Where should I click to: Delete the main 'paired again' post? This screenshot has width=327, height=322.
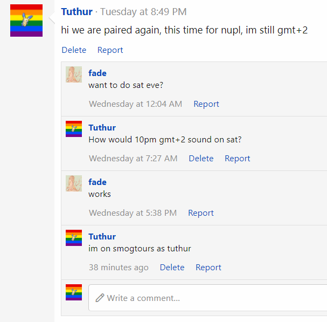pyautogui.click(x=74, y=50)
